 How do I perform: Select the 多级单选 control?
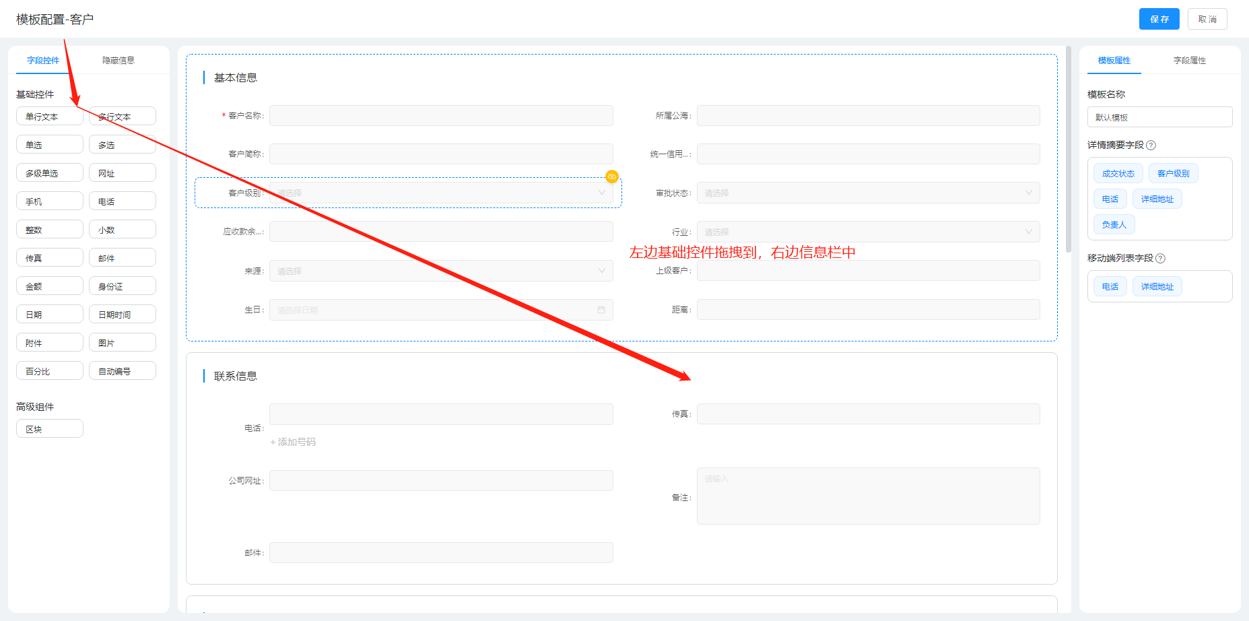(50, 172)
